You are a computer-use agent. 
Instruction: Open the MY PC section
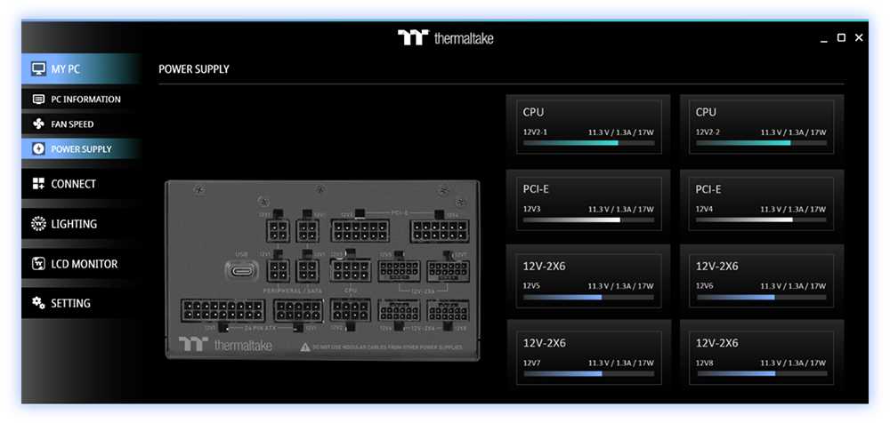click(81, 69)
